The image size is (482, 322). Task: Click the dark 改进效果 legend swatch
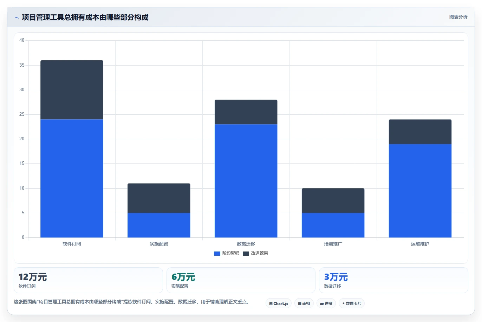(x=246, y=253)
